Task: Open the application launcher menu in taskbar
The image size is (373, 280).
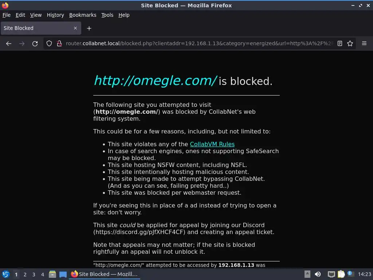Action: point(6,274)
